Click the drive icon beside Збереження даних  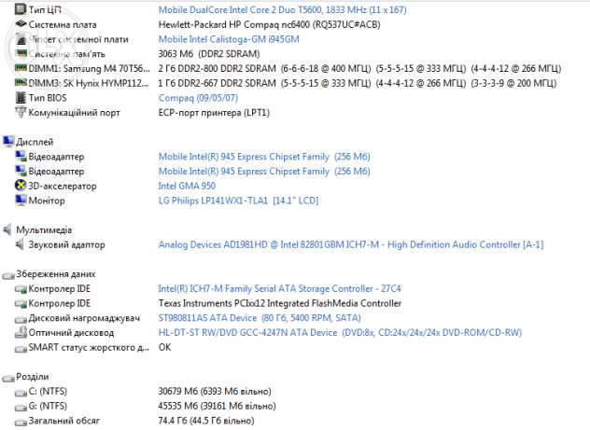coord(8,275)
